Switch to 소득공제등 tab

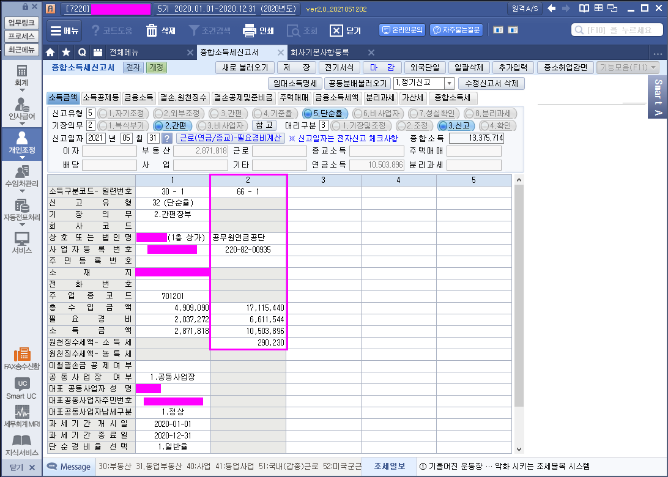point(101,97)
